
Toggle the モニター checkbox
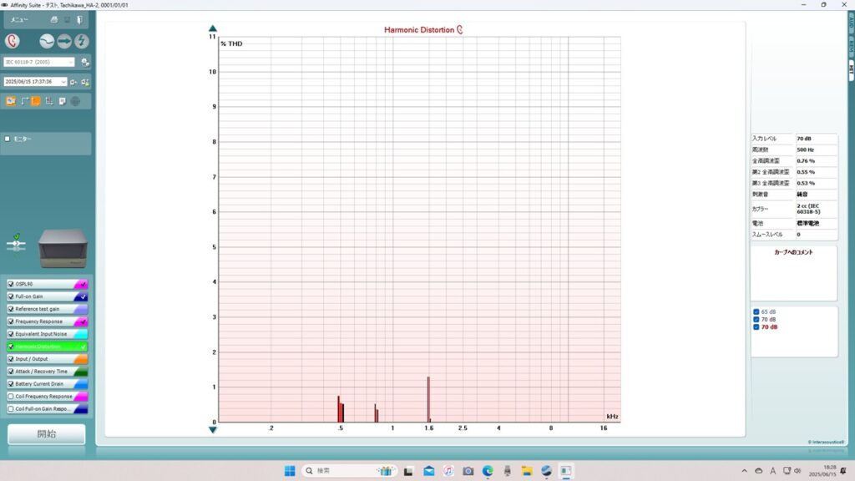click(x=8, y=139)
